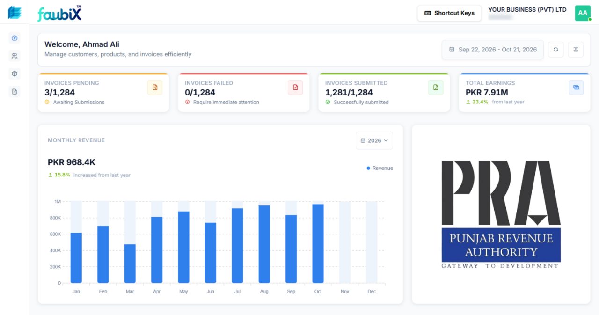Click the blue stacked logo in the sidebar
Viewport: 599px width, 315px height.
pos(15,12)
